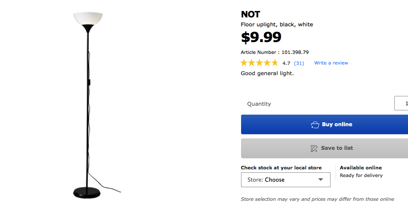Image resolution: width=408 pixels, height=208 pixels.
Task: Click the "Available online" status text
Action: [361, 168]
